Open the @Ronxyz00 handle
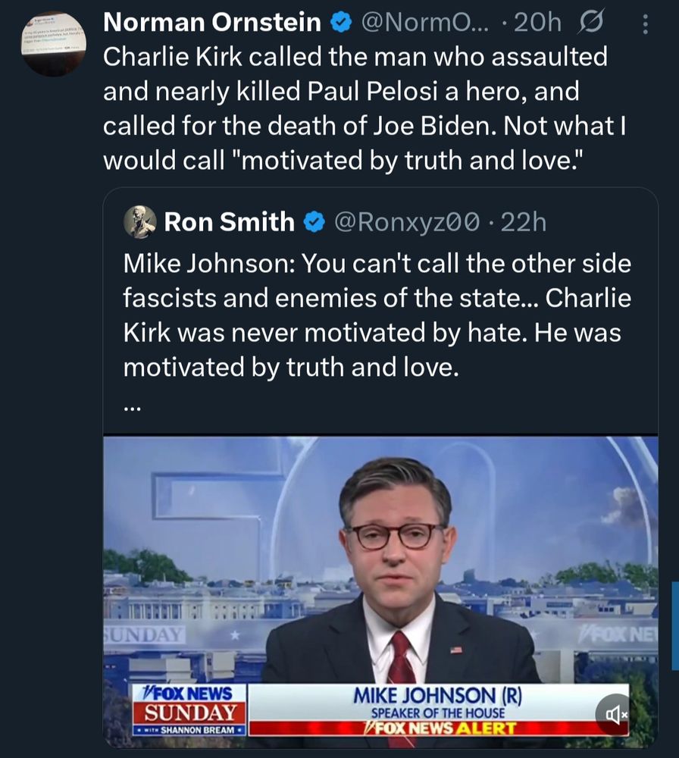The height and width of the screenshot is (758, 679). point(406,222)
